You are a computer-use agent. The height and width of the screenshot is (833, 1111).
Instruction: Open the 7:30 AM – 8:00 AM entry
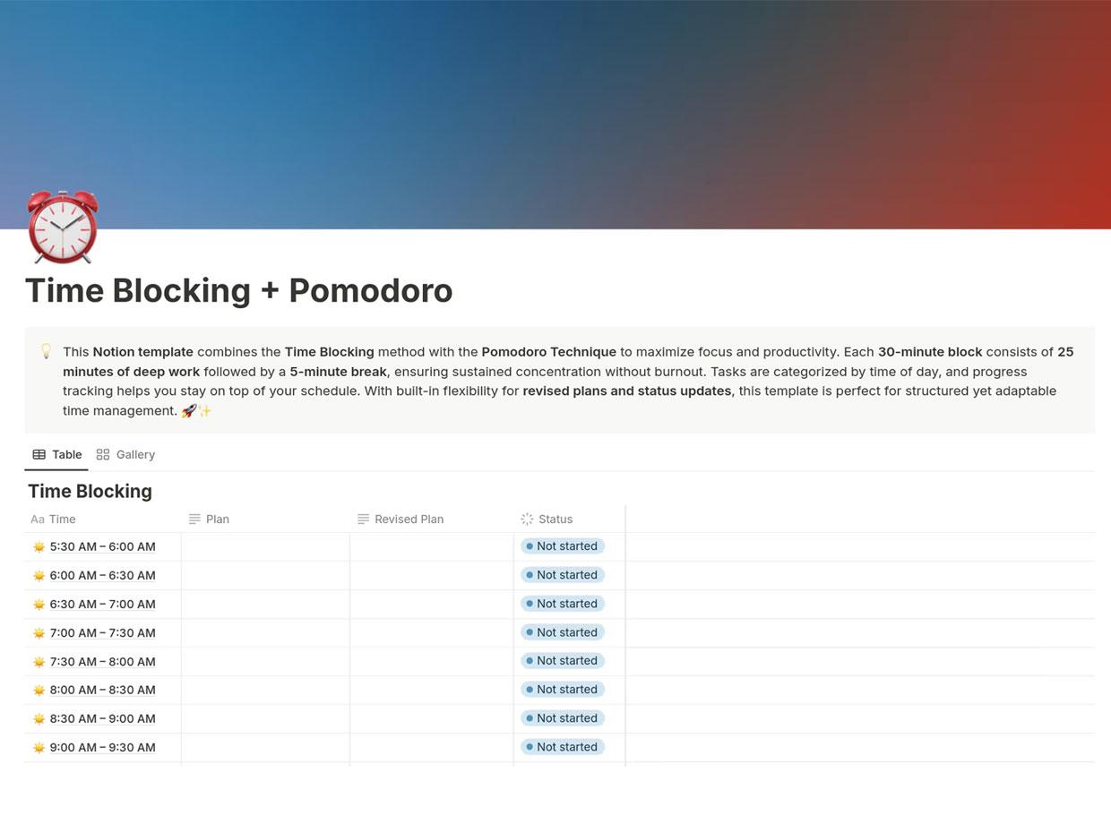click(x=102, y=661)
